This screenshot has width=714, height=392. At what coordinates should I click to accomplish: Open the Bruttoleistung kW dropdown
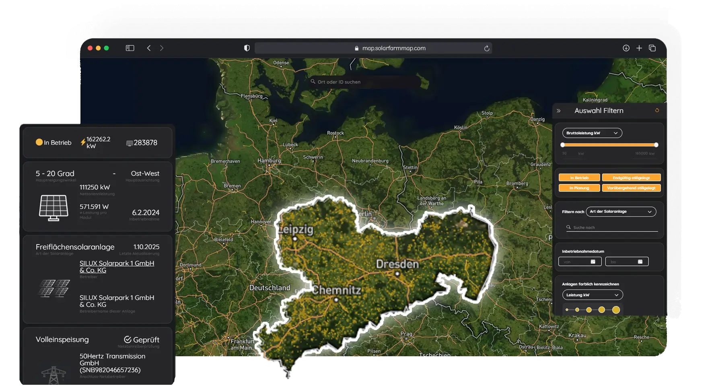coord(591,133)
